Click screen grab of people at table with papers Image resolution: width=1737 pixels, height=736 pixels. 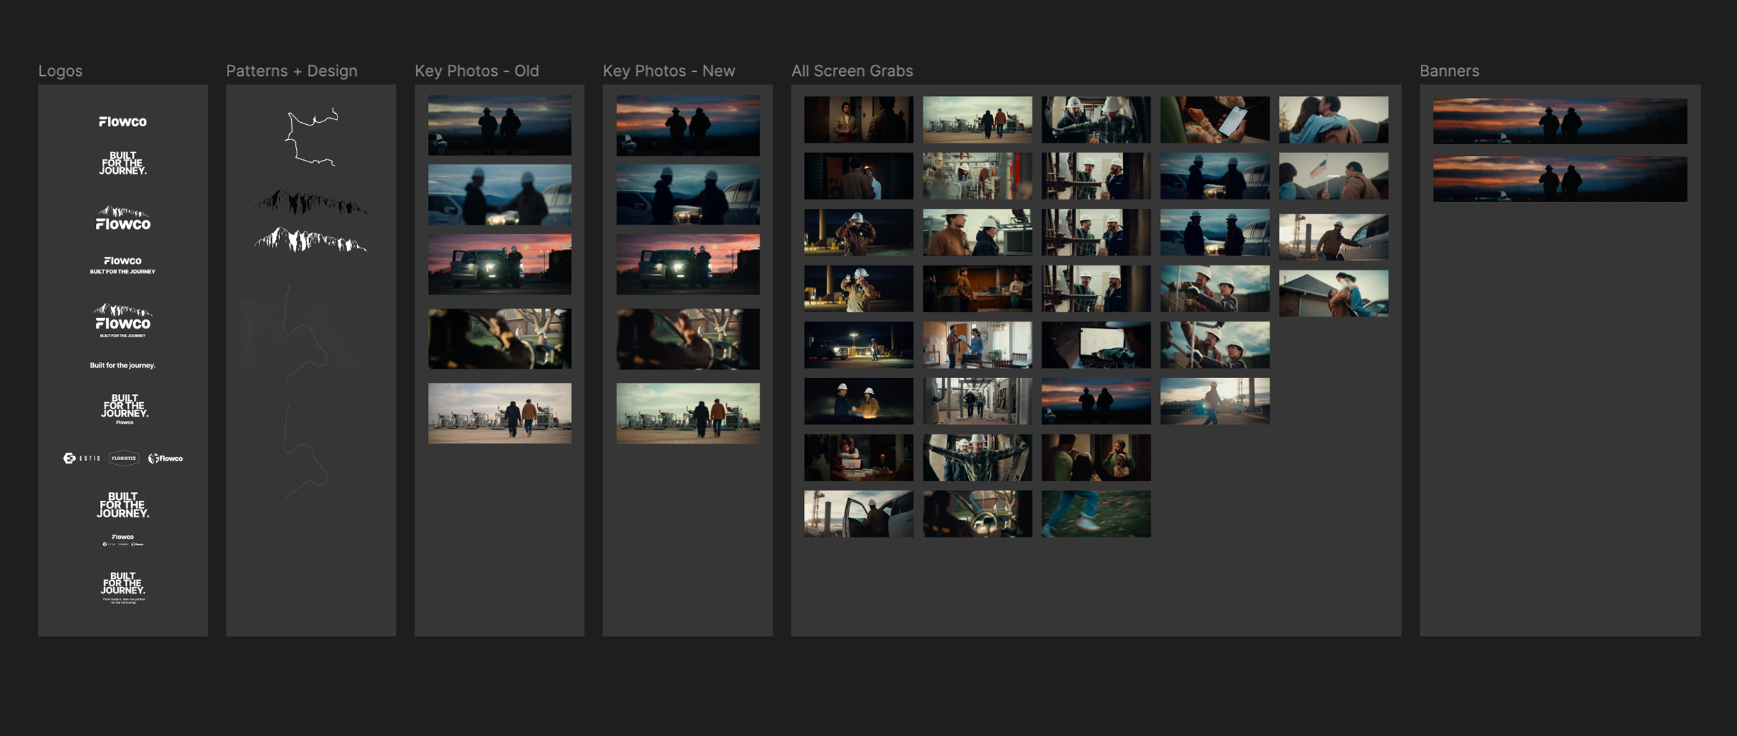click(858, 457)
